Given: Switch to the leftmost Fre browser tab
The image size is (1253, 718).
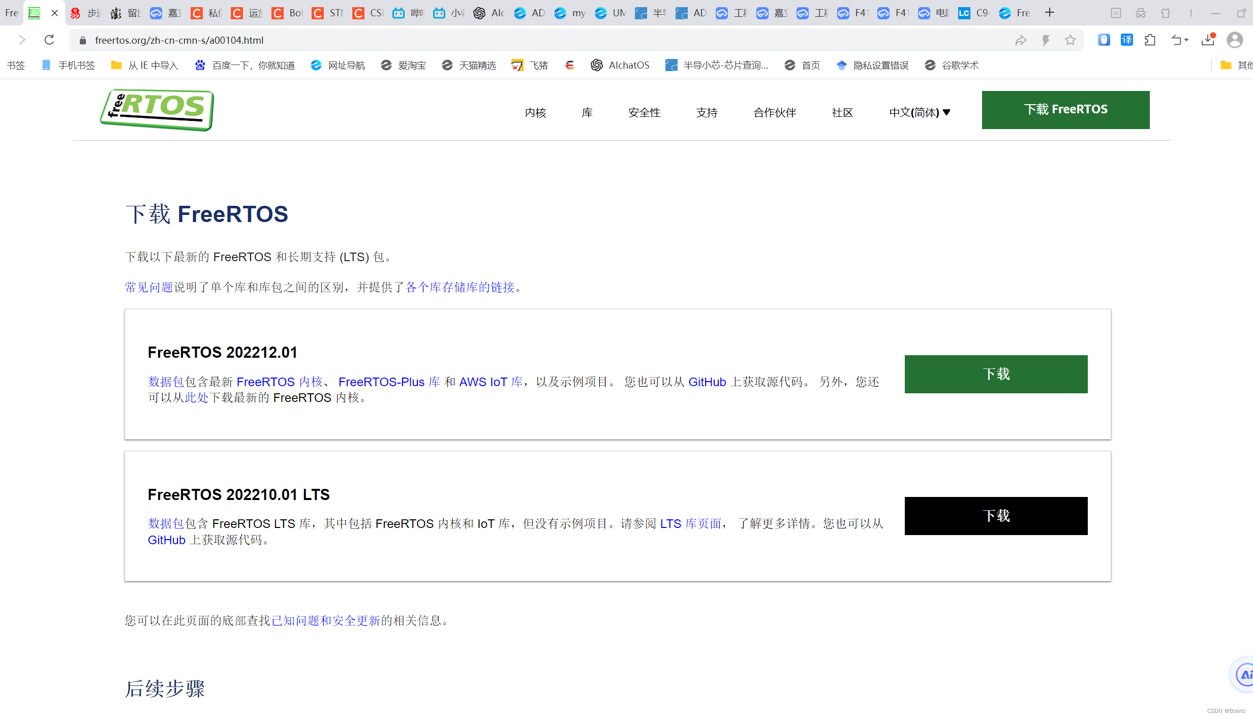Looking at the screenshot, I should click(11, 13).
